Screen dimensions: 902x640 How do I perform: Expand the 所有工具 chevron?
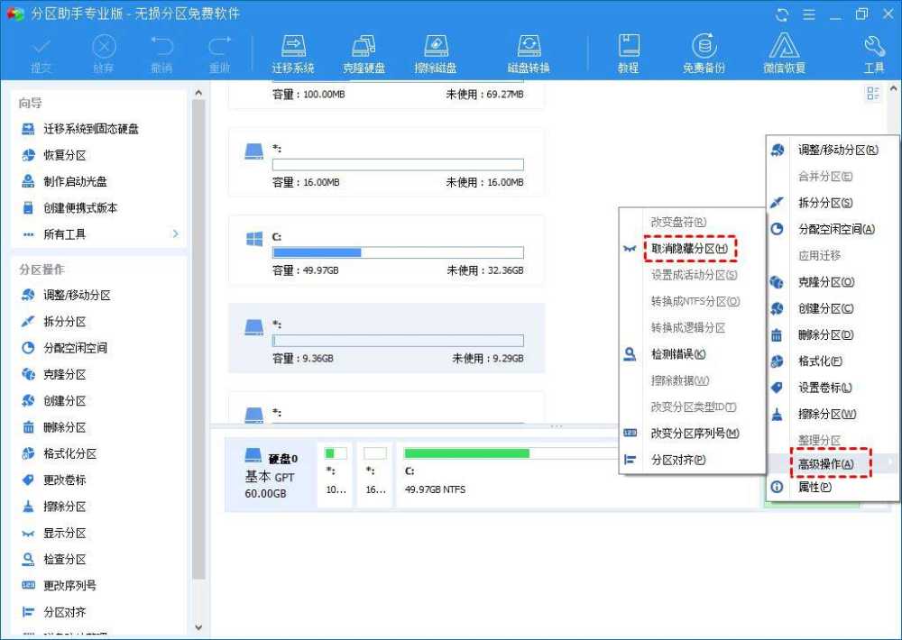pos(176,233)
